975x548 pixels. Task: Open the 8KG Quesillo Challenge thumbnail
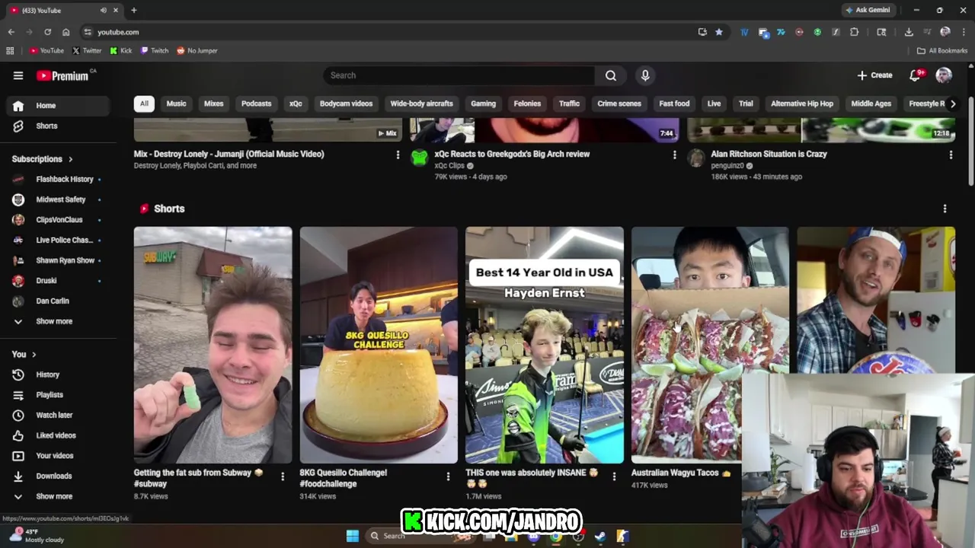(379, 345)
